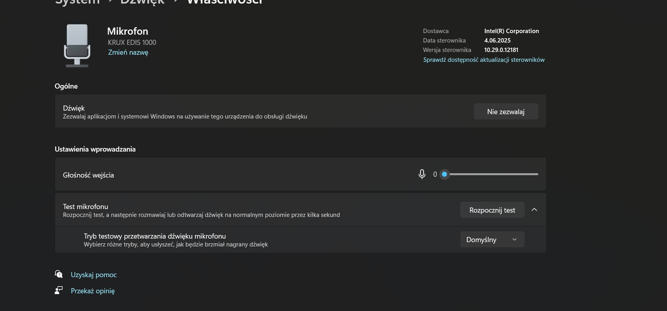Click the Przekaż opinię feedback icon

[59, 291]
